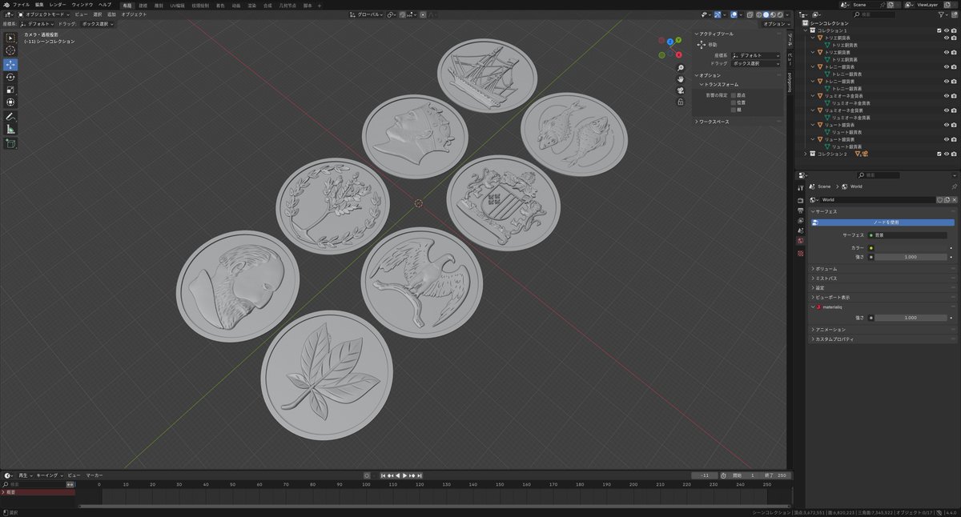Click the World name input field
This screenshot has width=961, height=517.
tap(877, 199)
